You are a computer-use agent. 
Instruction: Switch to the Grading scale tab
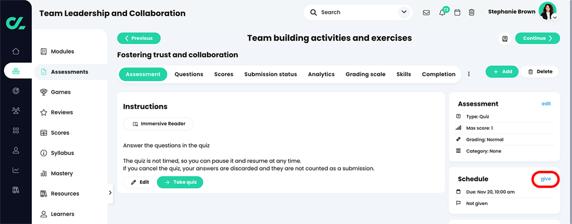coord(365,74)
